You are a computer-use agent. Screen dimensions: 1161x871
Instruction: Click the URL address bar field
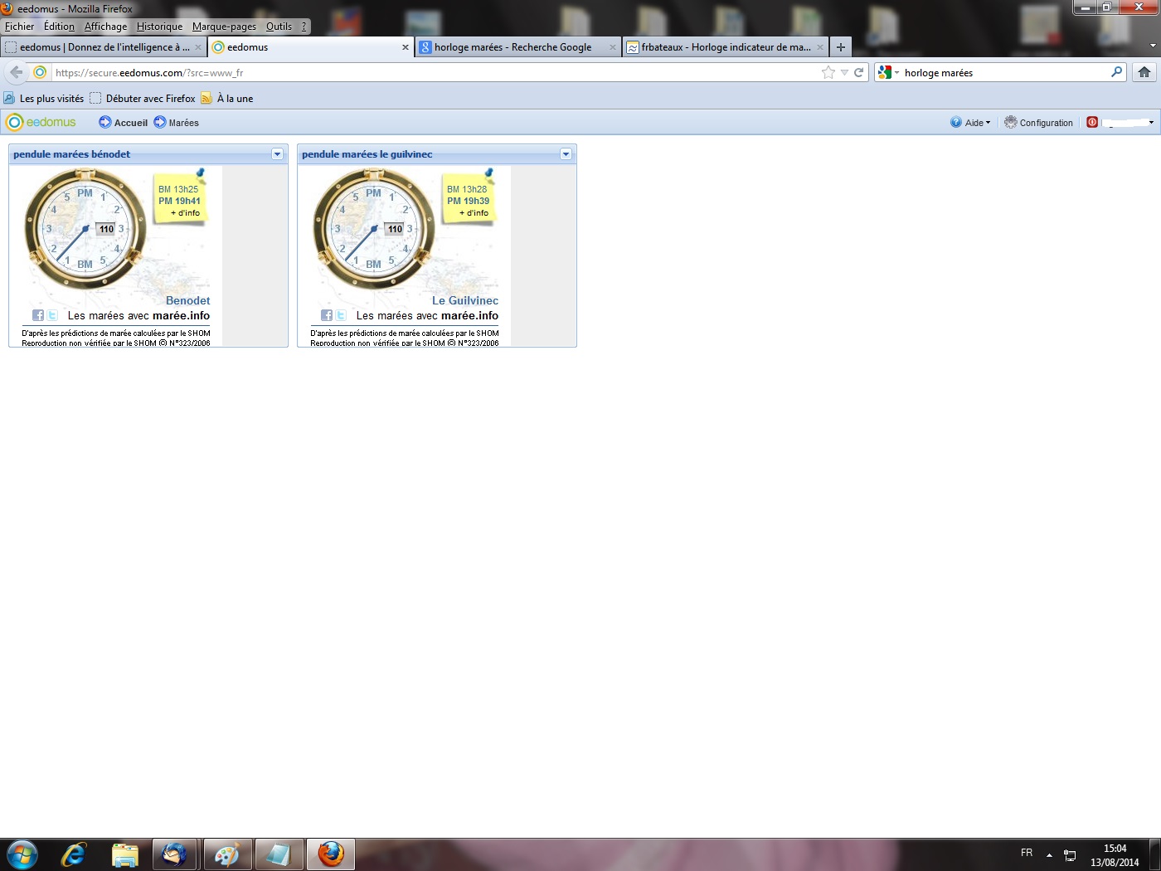coord(431,73)
